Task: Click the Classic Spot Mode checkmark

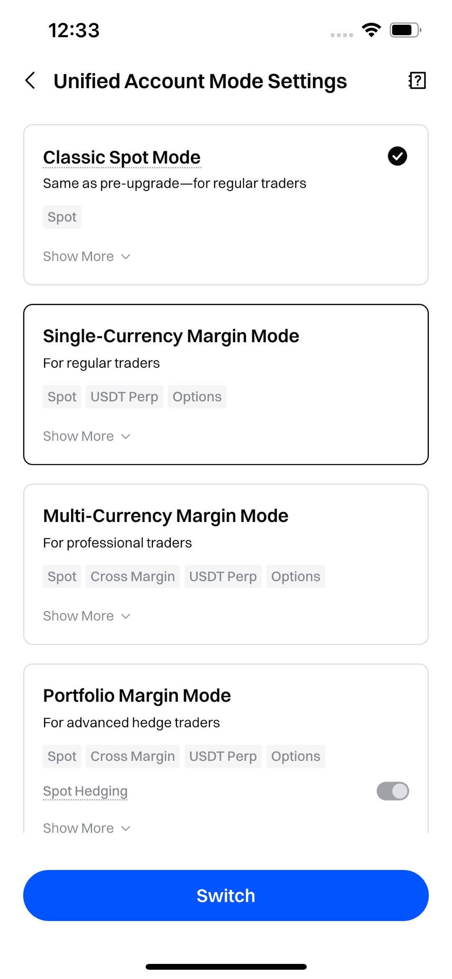Action: pos(397,156)
